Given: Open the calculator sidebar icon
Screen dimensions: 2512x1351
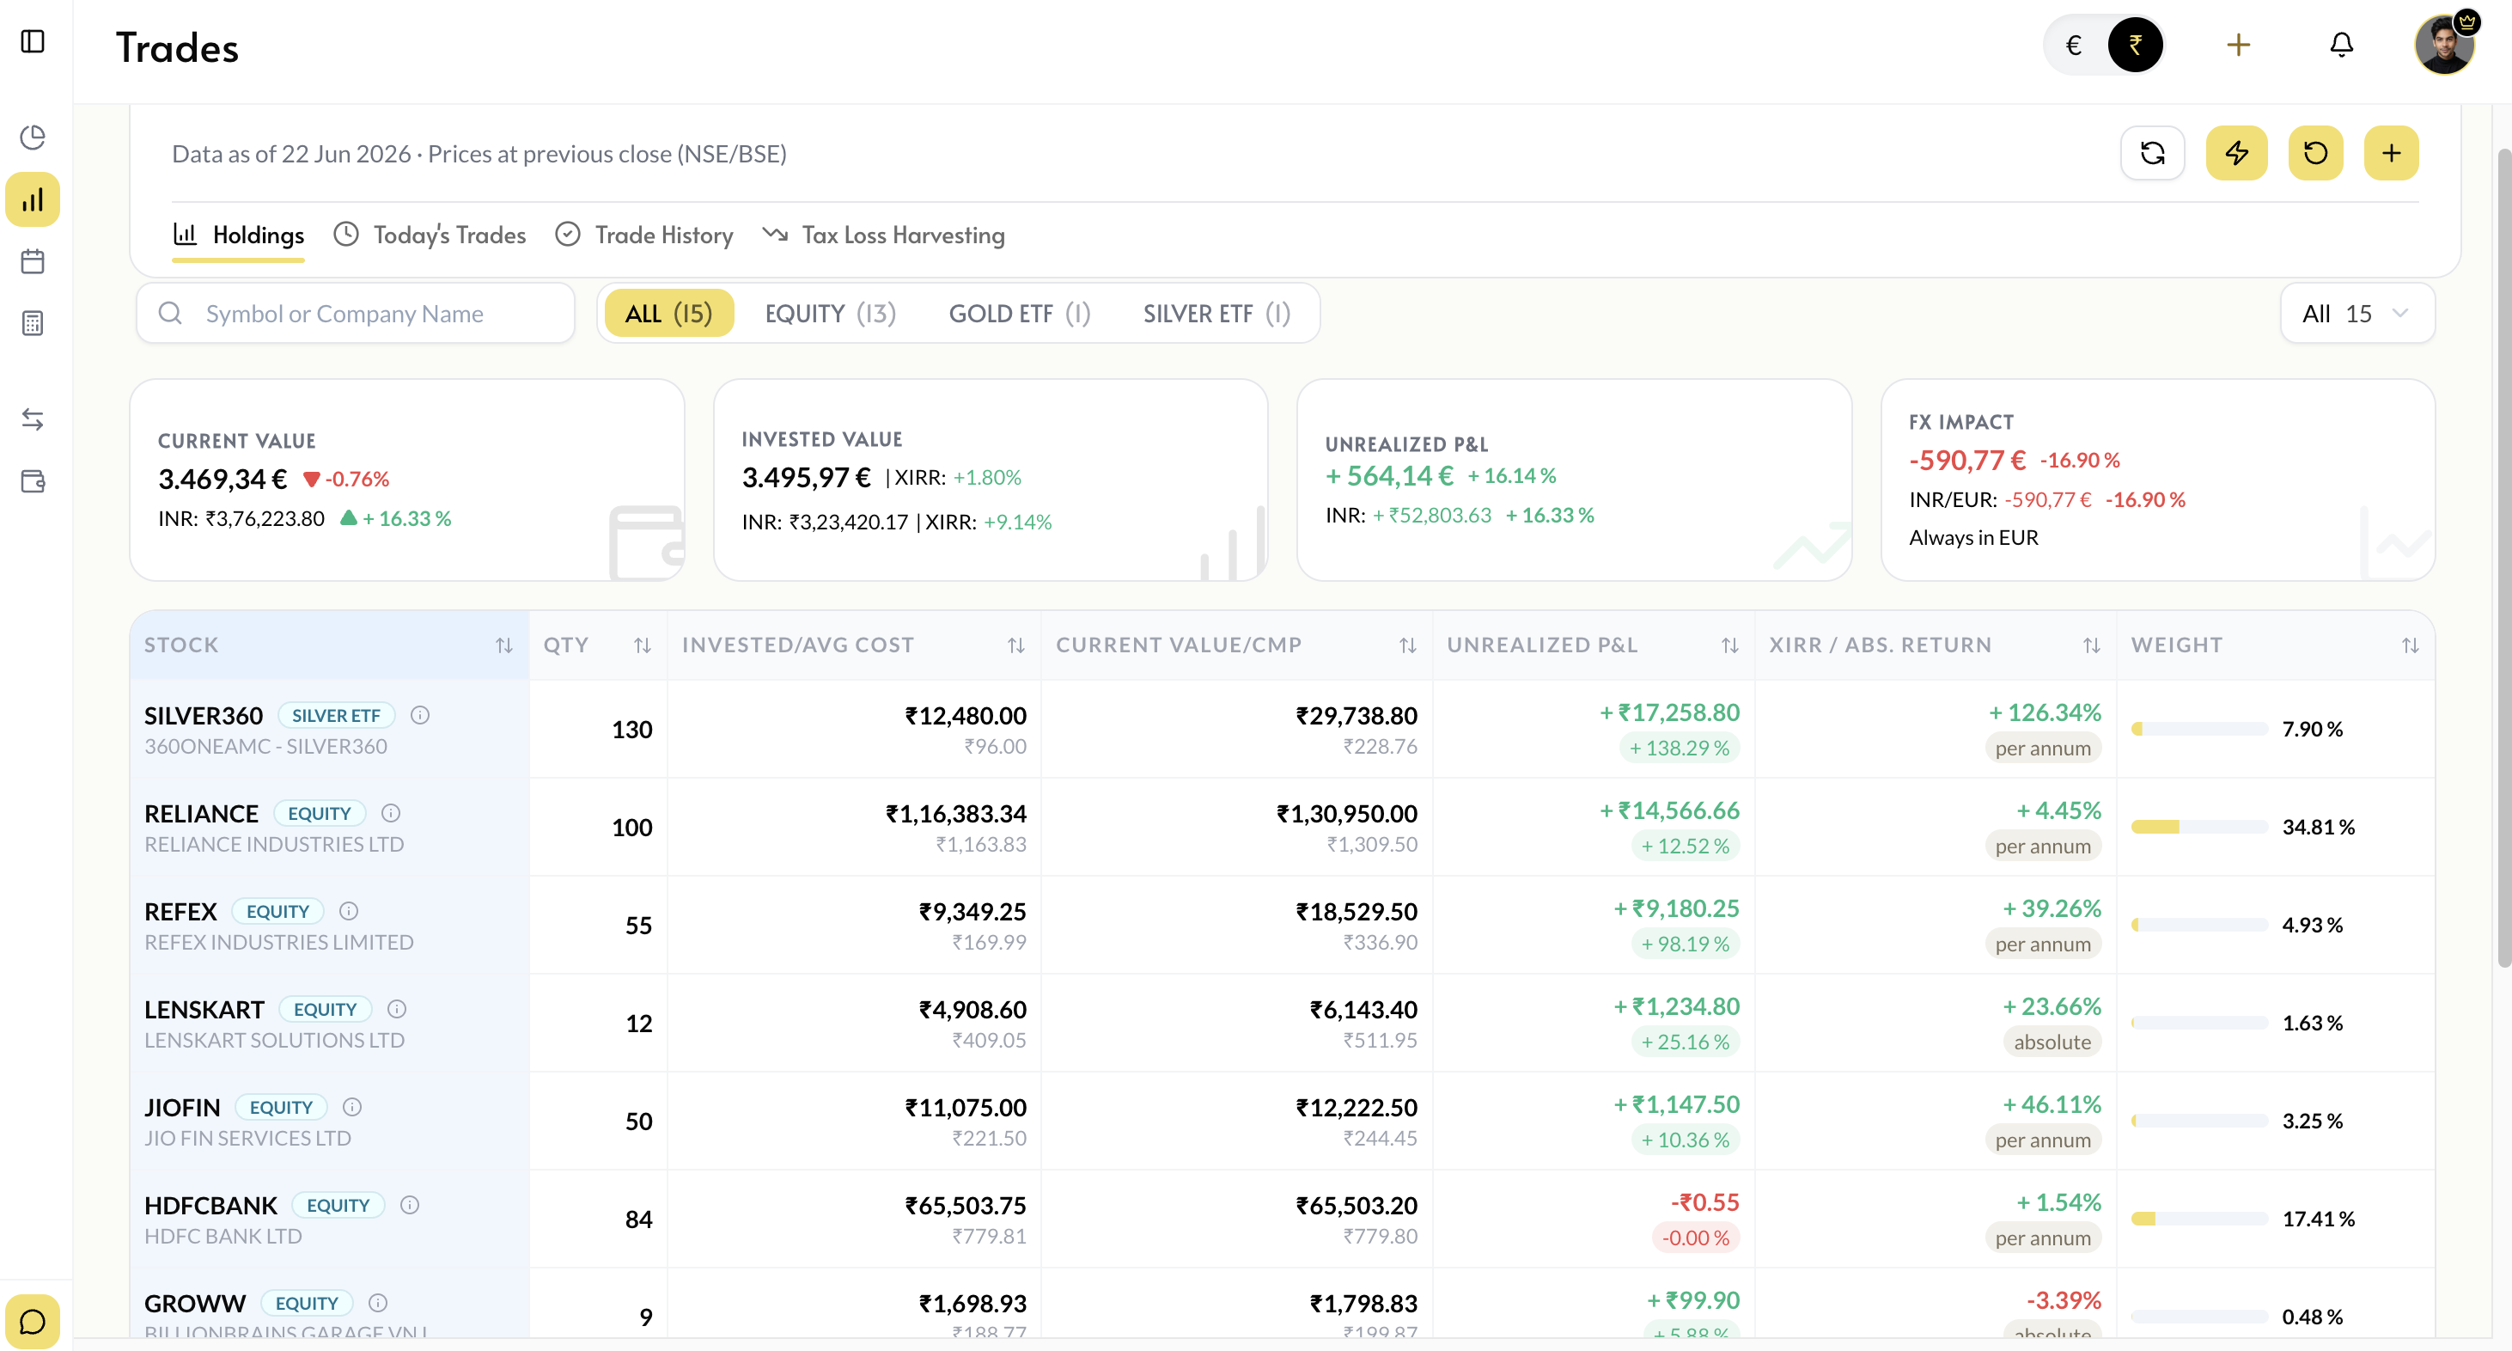Looking at the screenshot, I should (34, 323).
